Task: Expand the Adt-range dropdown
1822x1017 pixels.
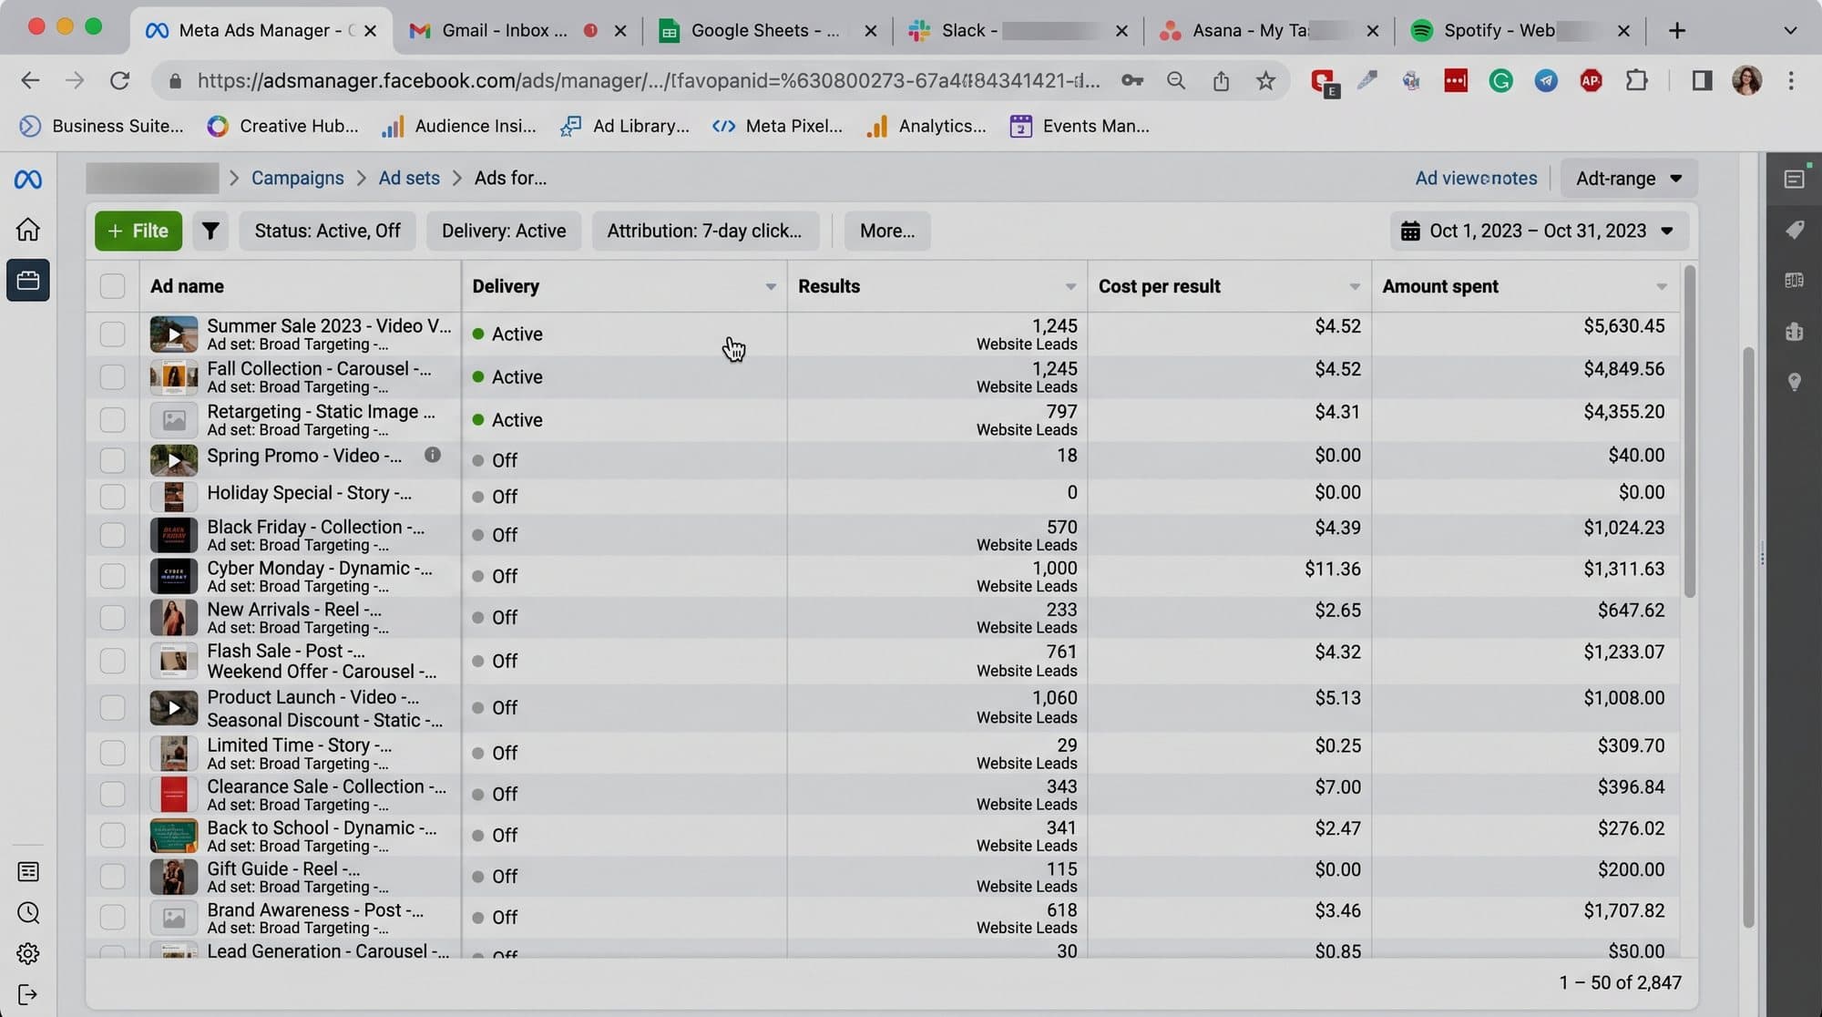Action: click(x=1629, y=179)
